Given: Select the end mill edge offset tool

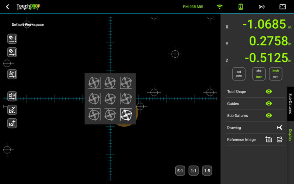Looking at the screenshot, I should pyautogui.click(x=12, y=74).
